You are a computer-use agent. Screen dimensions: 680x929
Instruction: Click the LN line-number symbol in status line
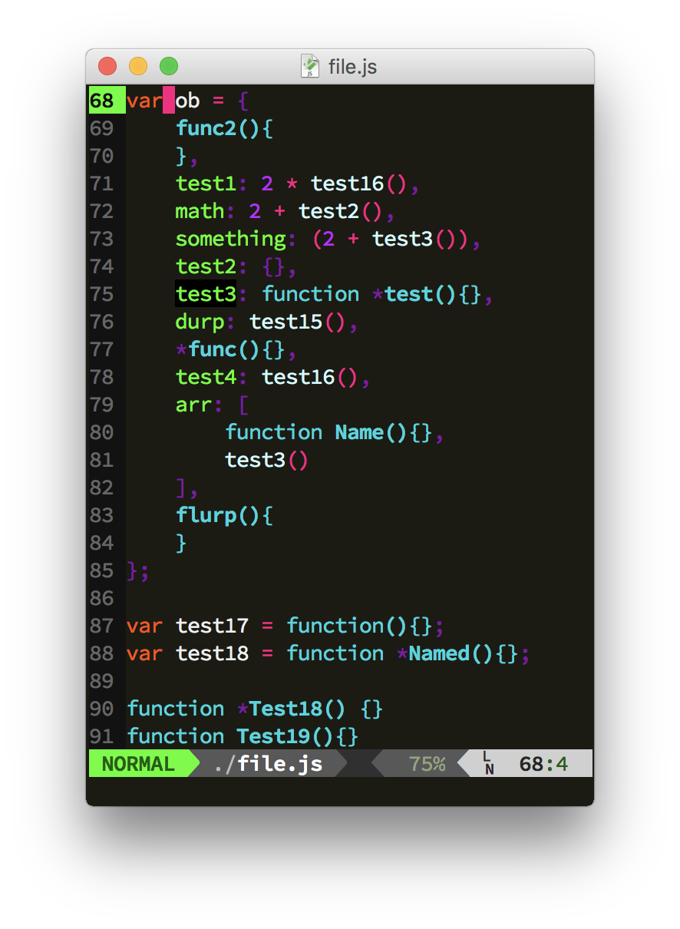point(488,764)
